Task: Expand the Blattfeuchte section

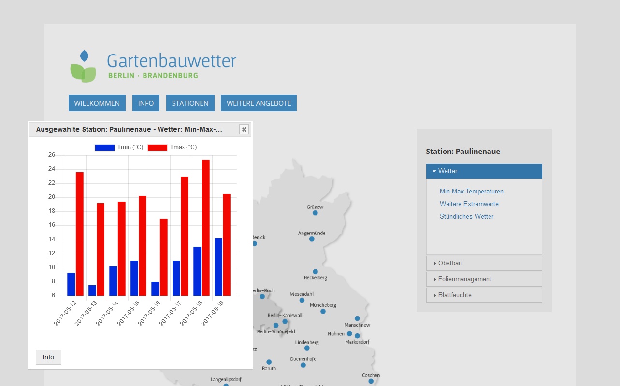Action: pos(484,295)
